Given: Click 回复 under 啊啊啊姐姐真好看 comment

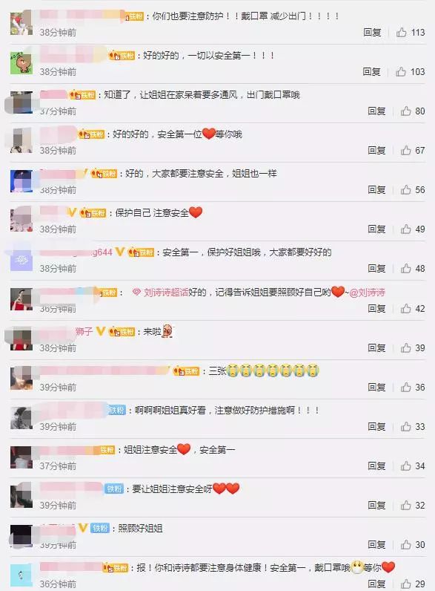Looking at the screenshot, I should click(376, 427).
